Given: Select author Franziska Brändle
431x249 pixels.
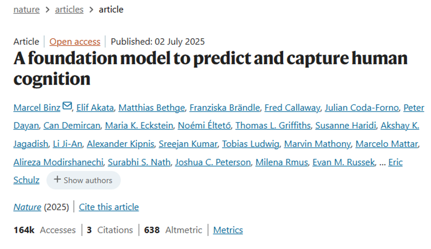Looking at the screenshot, I should (224, 107).
